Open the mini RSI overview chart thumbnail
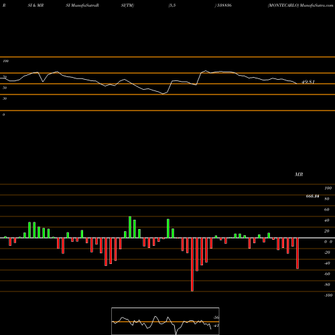The height and width of the screenshot is (335, 335). [165, 321]
